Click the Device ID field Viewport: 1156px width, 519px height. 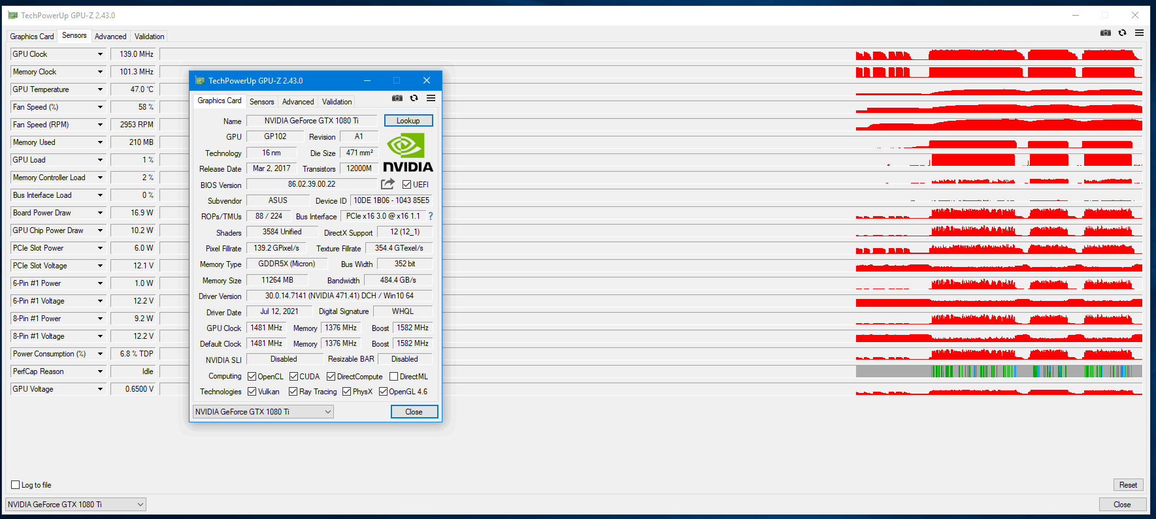pos(391,200)
